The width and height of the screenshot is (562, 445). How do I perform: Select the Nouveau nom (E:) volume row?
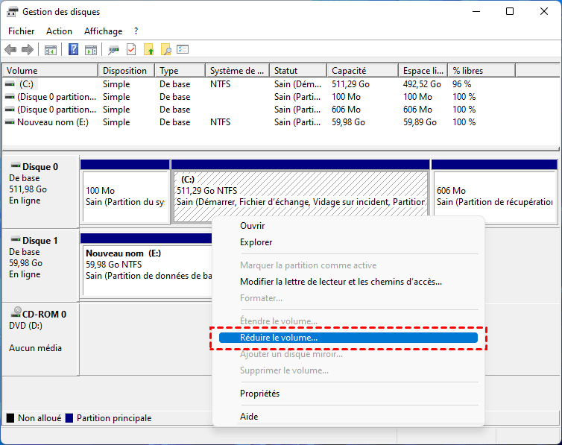pyautogui.click(x=52, y=122)
